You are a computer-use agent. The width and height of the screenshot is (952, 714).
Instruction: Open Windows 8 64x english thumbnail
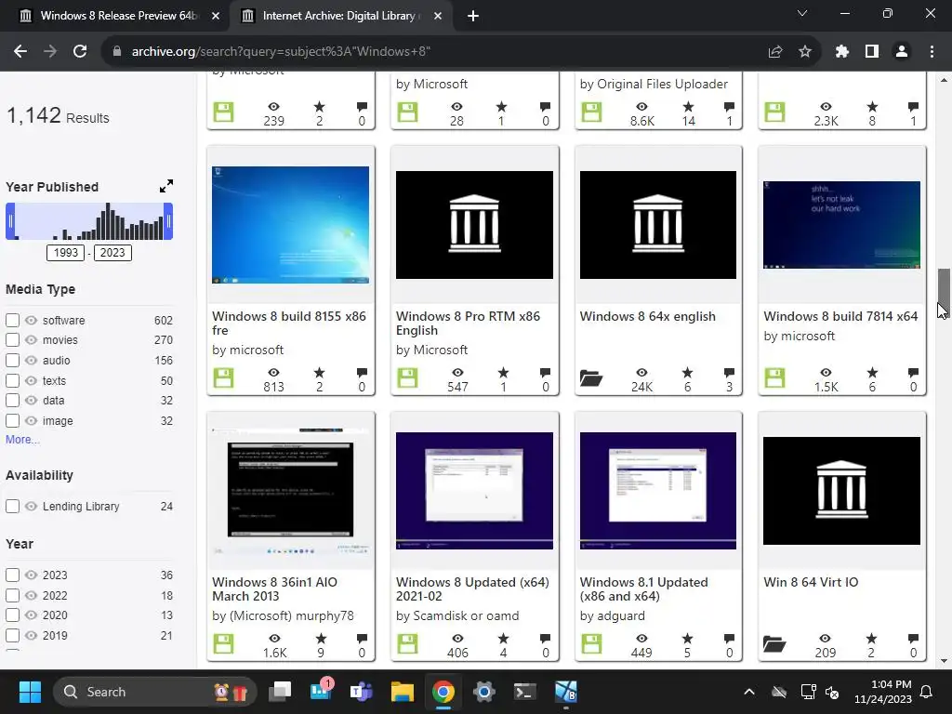(x=657, y=225)
